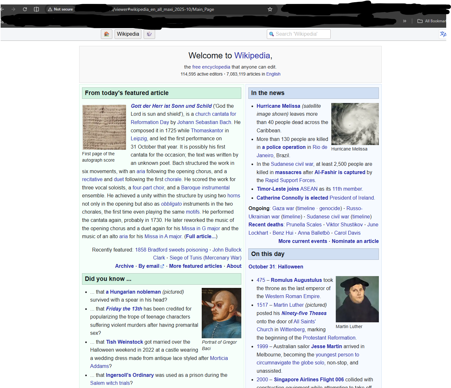This screenshot has width=451, height=388.
Task: Click the Search 'Wikipedia' input field
Action: pos(298,34)
